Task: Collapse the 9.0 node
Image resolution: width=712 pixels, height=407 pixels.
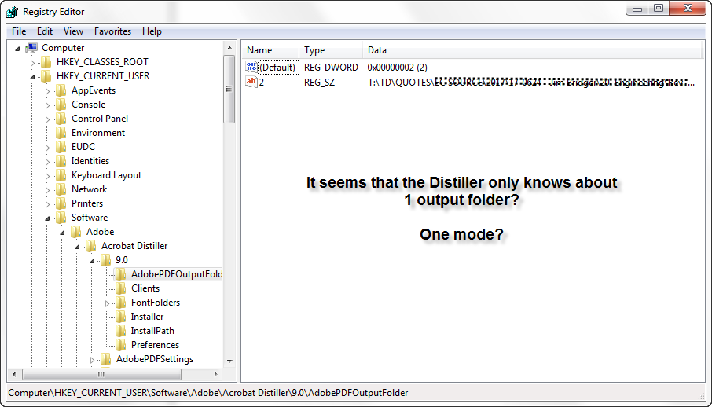Action: tap(92, 261)
